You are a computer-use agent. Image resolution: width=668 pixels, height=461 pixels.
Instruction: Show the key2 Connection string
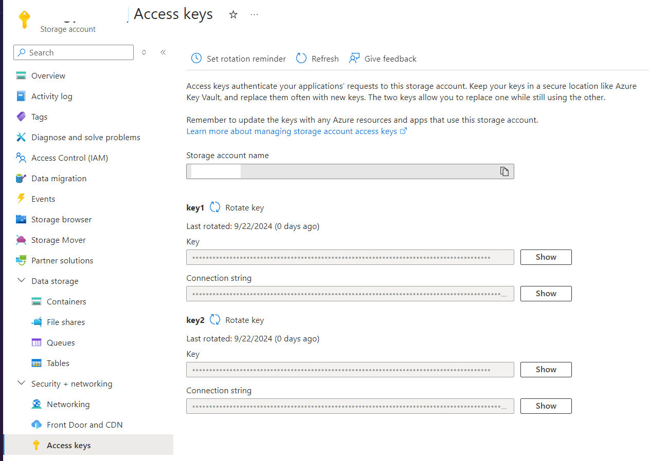click(546, 406)
